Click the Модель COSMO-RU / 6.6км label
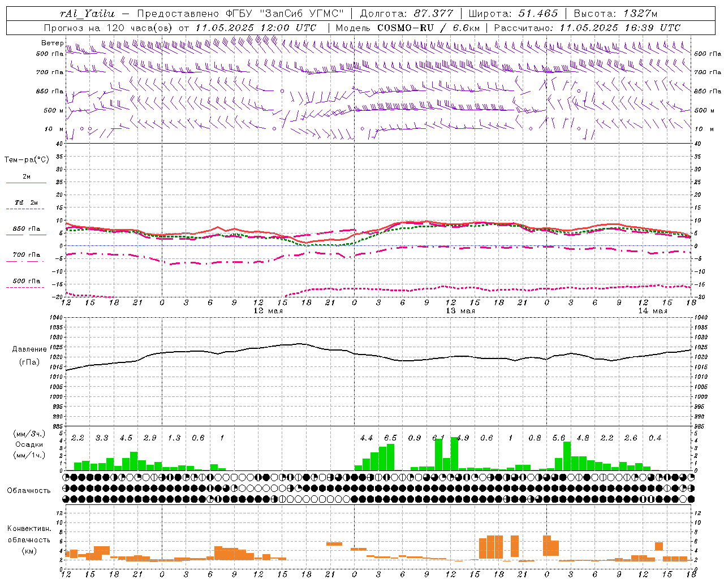 (408, 28)
